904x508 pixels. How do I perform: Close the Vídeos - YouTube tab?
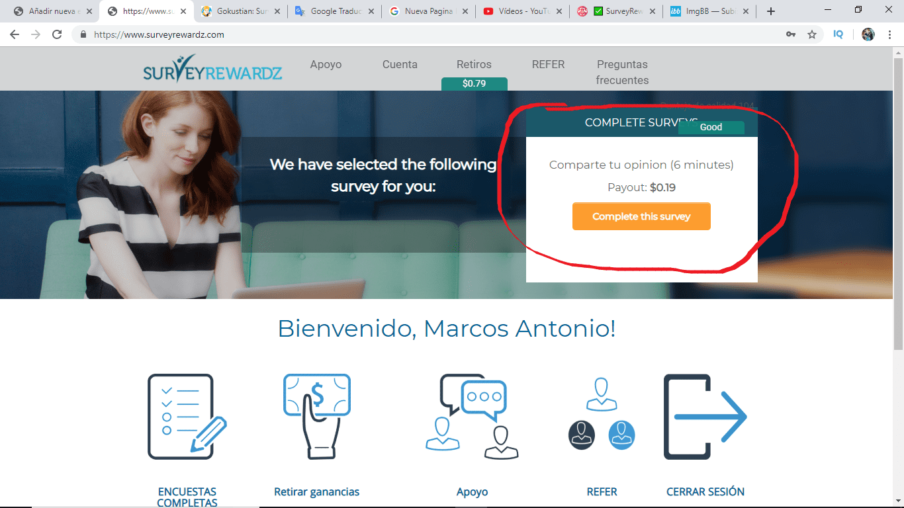pyautogui.click(x=559, y=11)
